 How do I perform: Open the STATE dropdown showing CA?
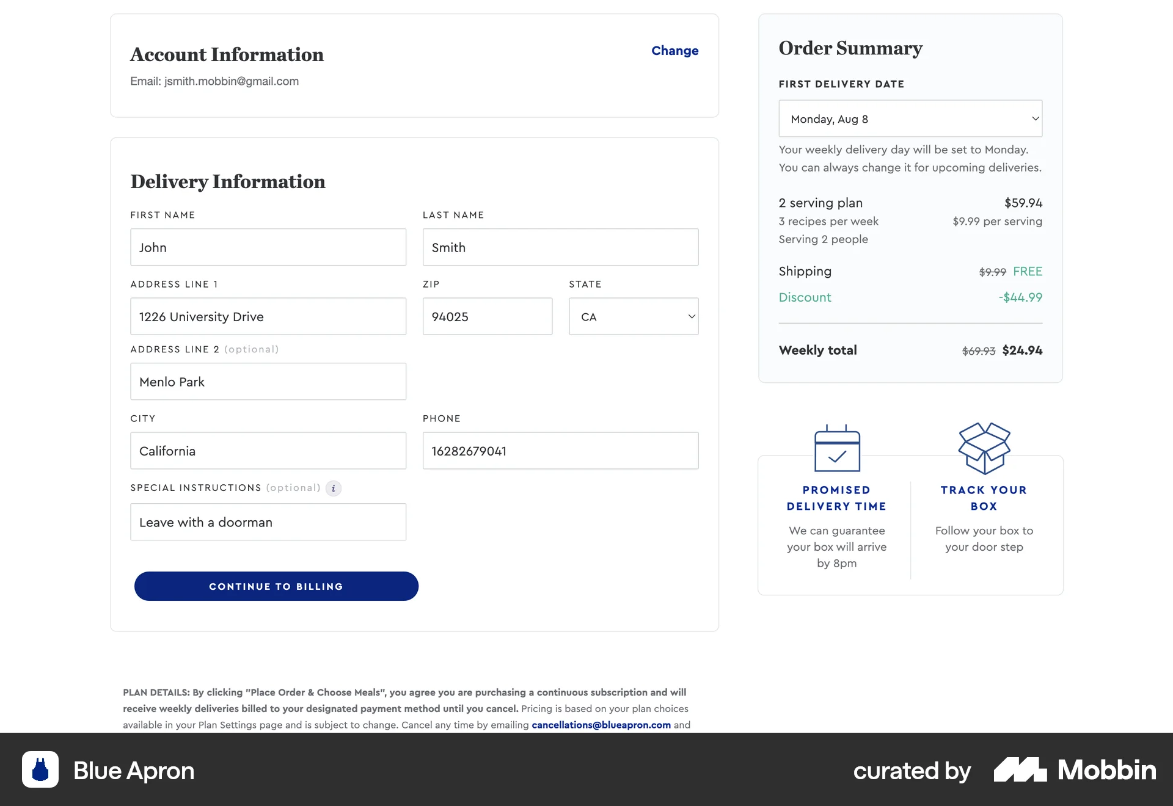tap(634, 316)
